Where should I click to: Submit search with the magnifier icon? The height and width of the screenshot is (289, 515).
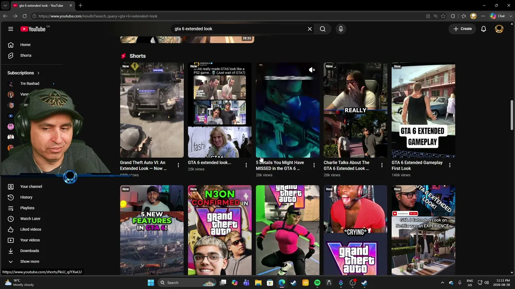[323, 29]
